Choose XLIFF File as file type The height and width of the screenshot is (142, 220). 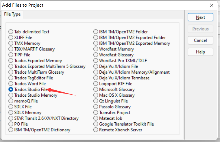click(x=11, y=38)
